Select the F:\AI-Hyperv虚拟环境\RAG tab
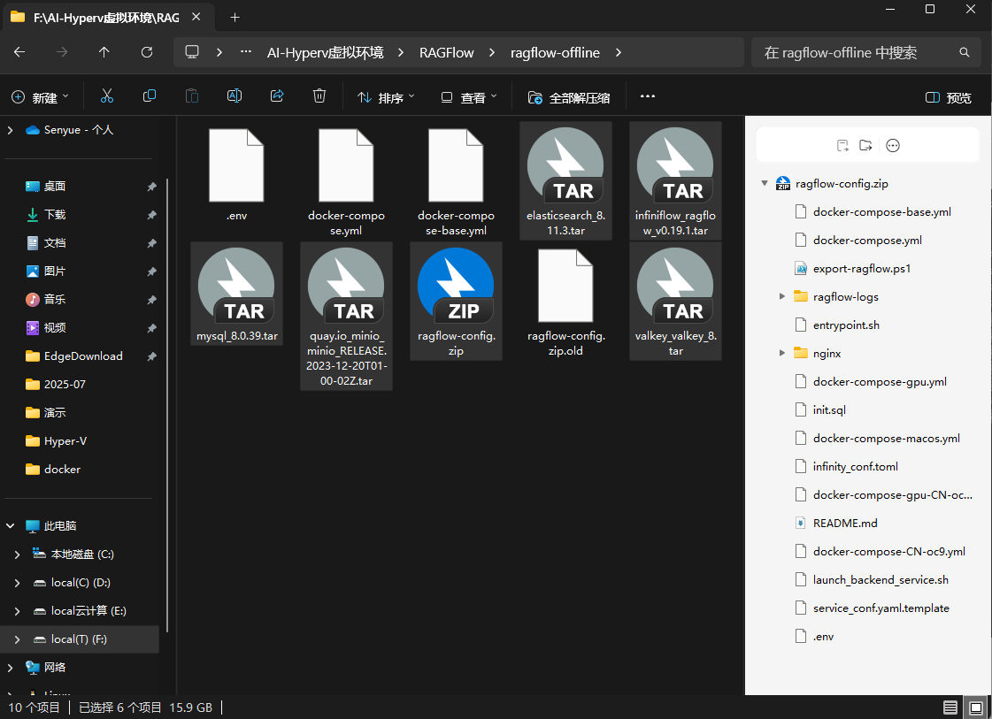 [105, 18]
